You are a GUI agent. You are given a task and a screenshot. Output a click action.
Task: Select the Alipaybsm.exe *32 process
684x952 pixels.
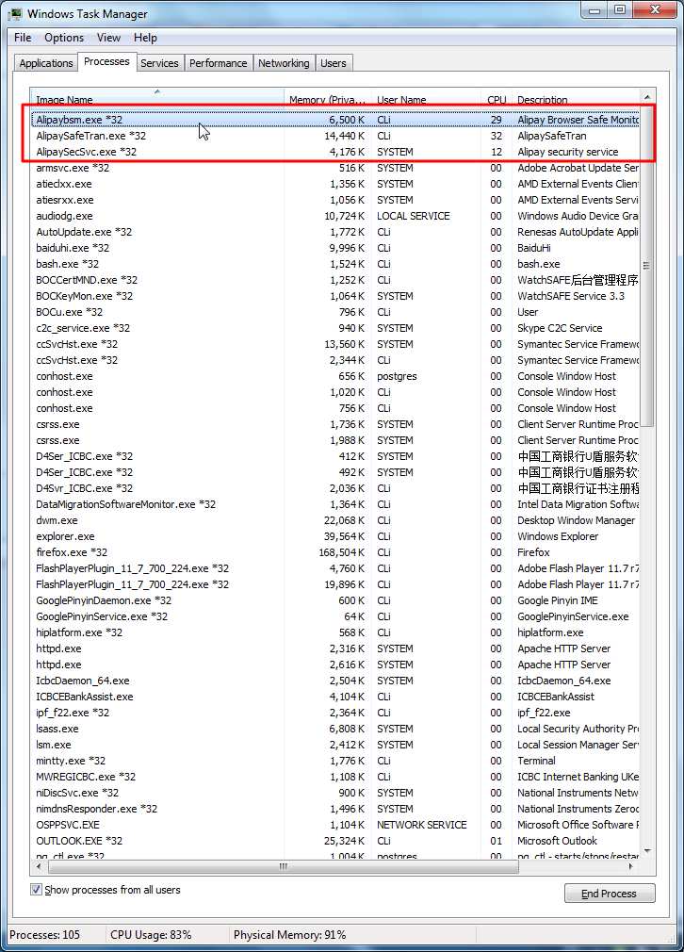[x=335, y=120]
